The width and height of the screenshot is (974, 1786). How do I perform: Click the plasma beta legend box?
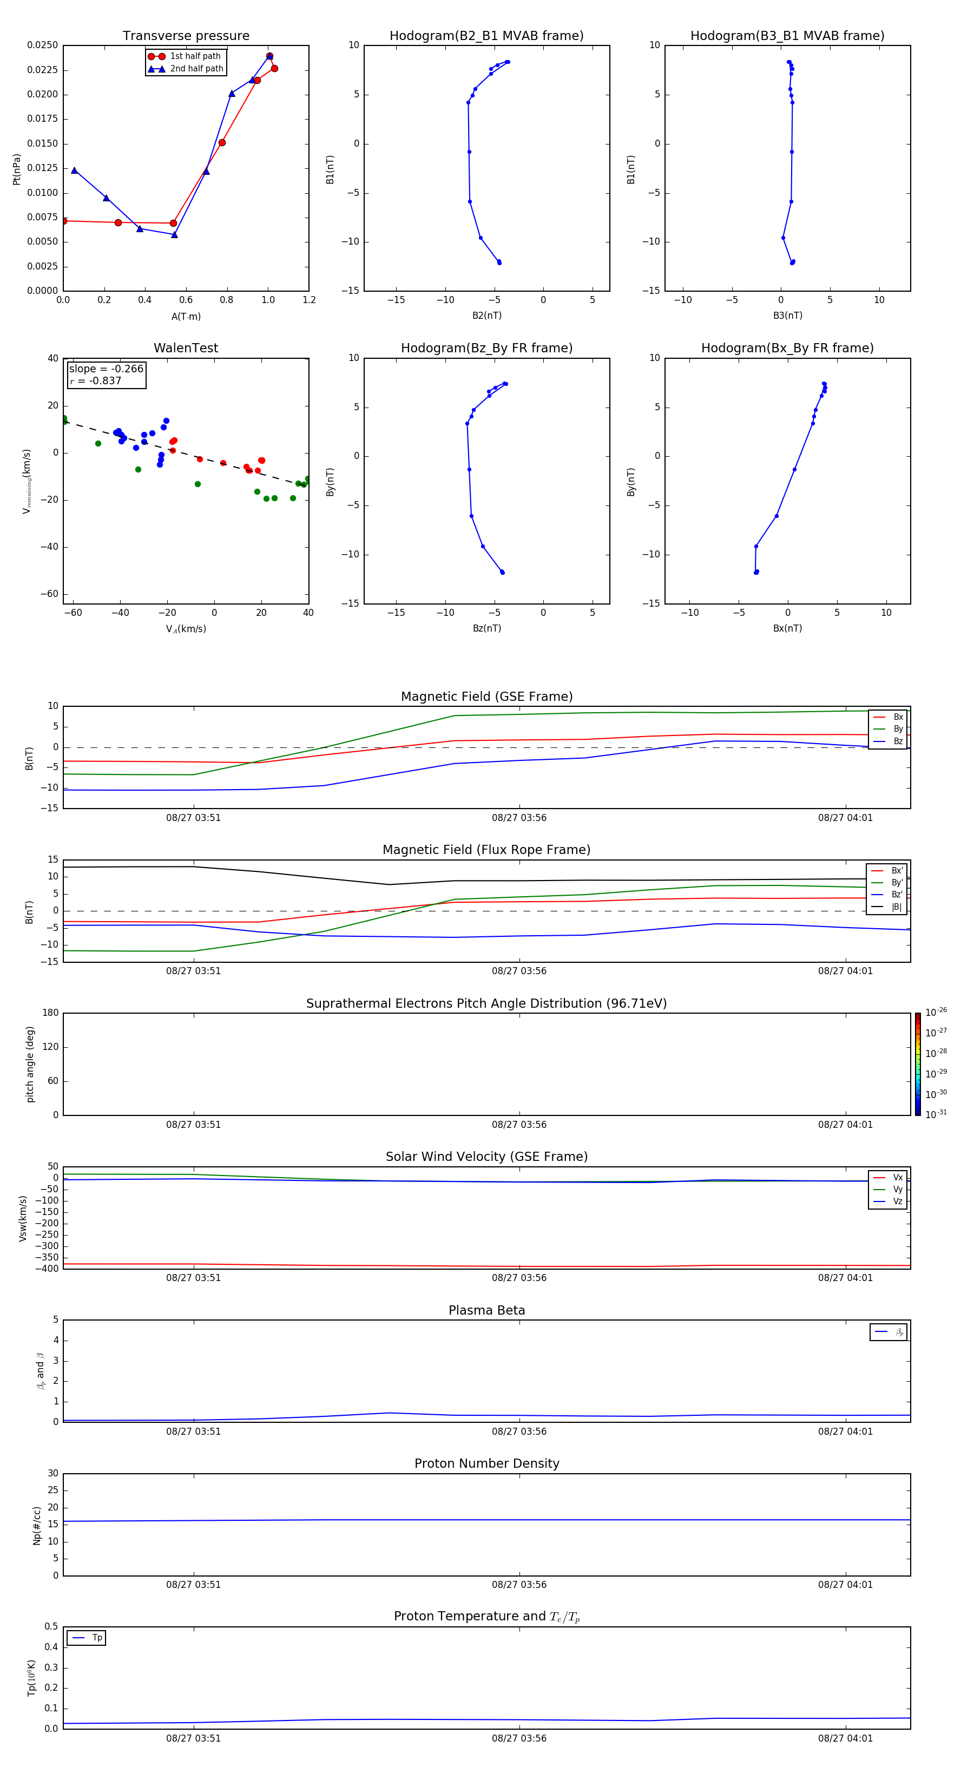click(888, 1332)
